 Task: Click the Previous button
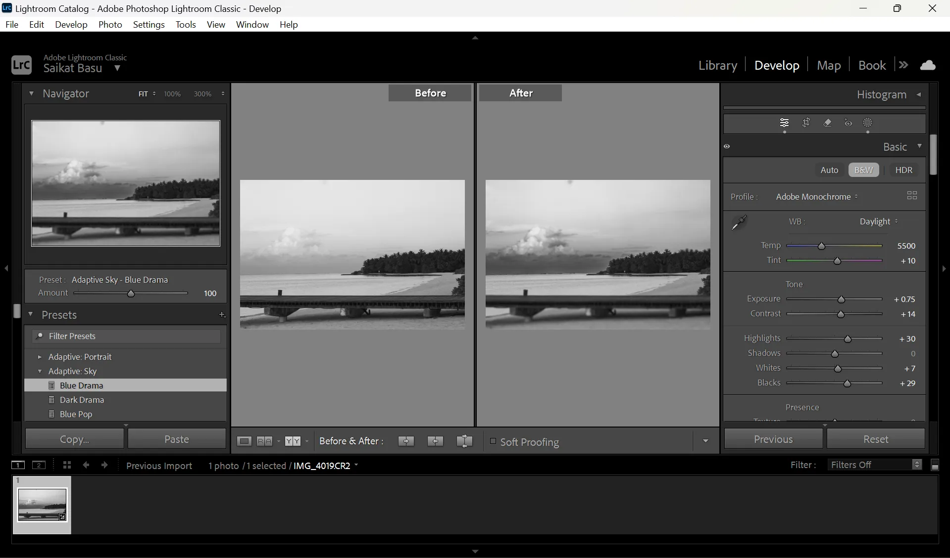773,439
